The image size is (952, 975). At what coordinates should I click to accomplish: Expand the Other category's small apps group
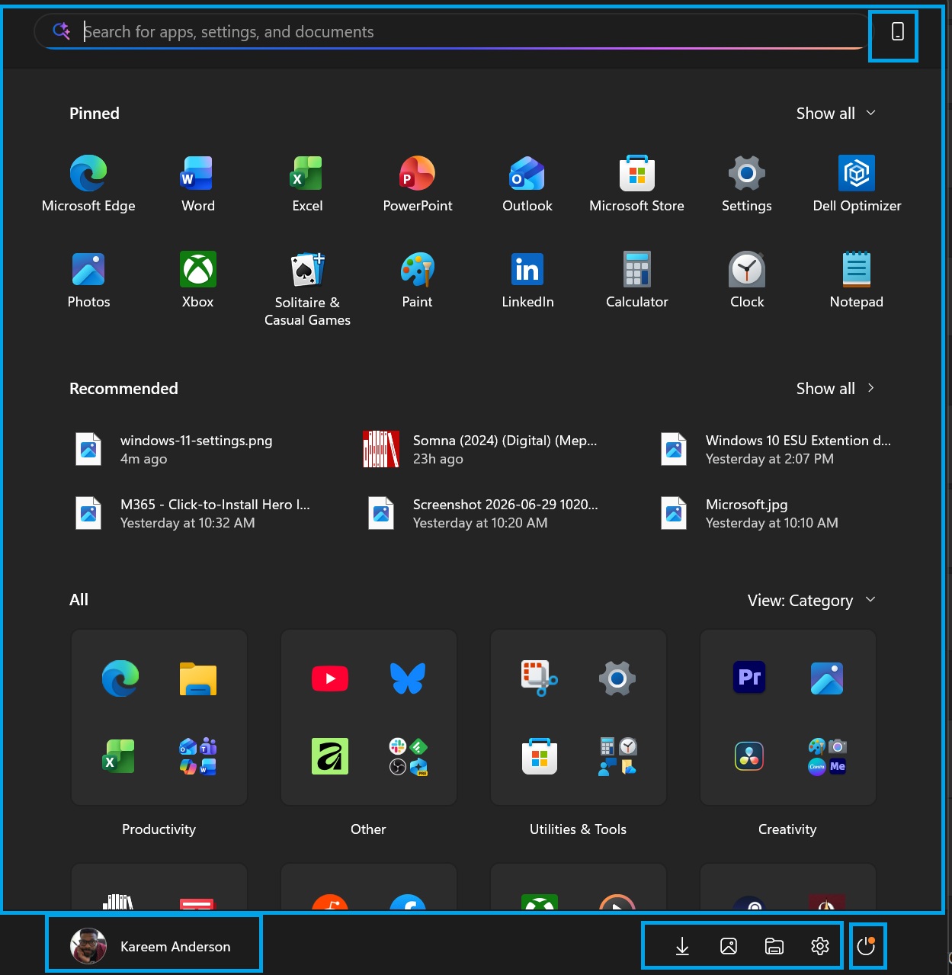coord(408,756)
